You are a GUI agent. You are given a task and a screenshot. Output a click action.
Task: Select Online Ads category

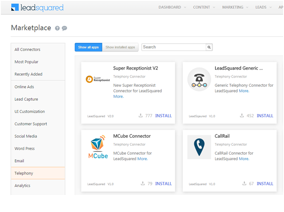tap(38, 87)
